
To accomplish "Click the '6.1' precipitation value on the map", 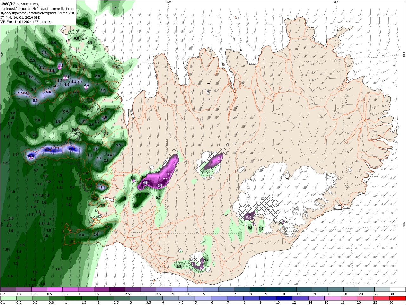I will [103, 188].
